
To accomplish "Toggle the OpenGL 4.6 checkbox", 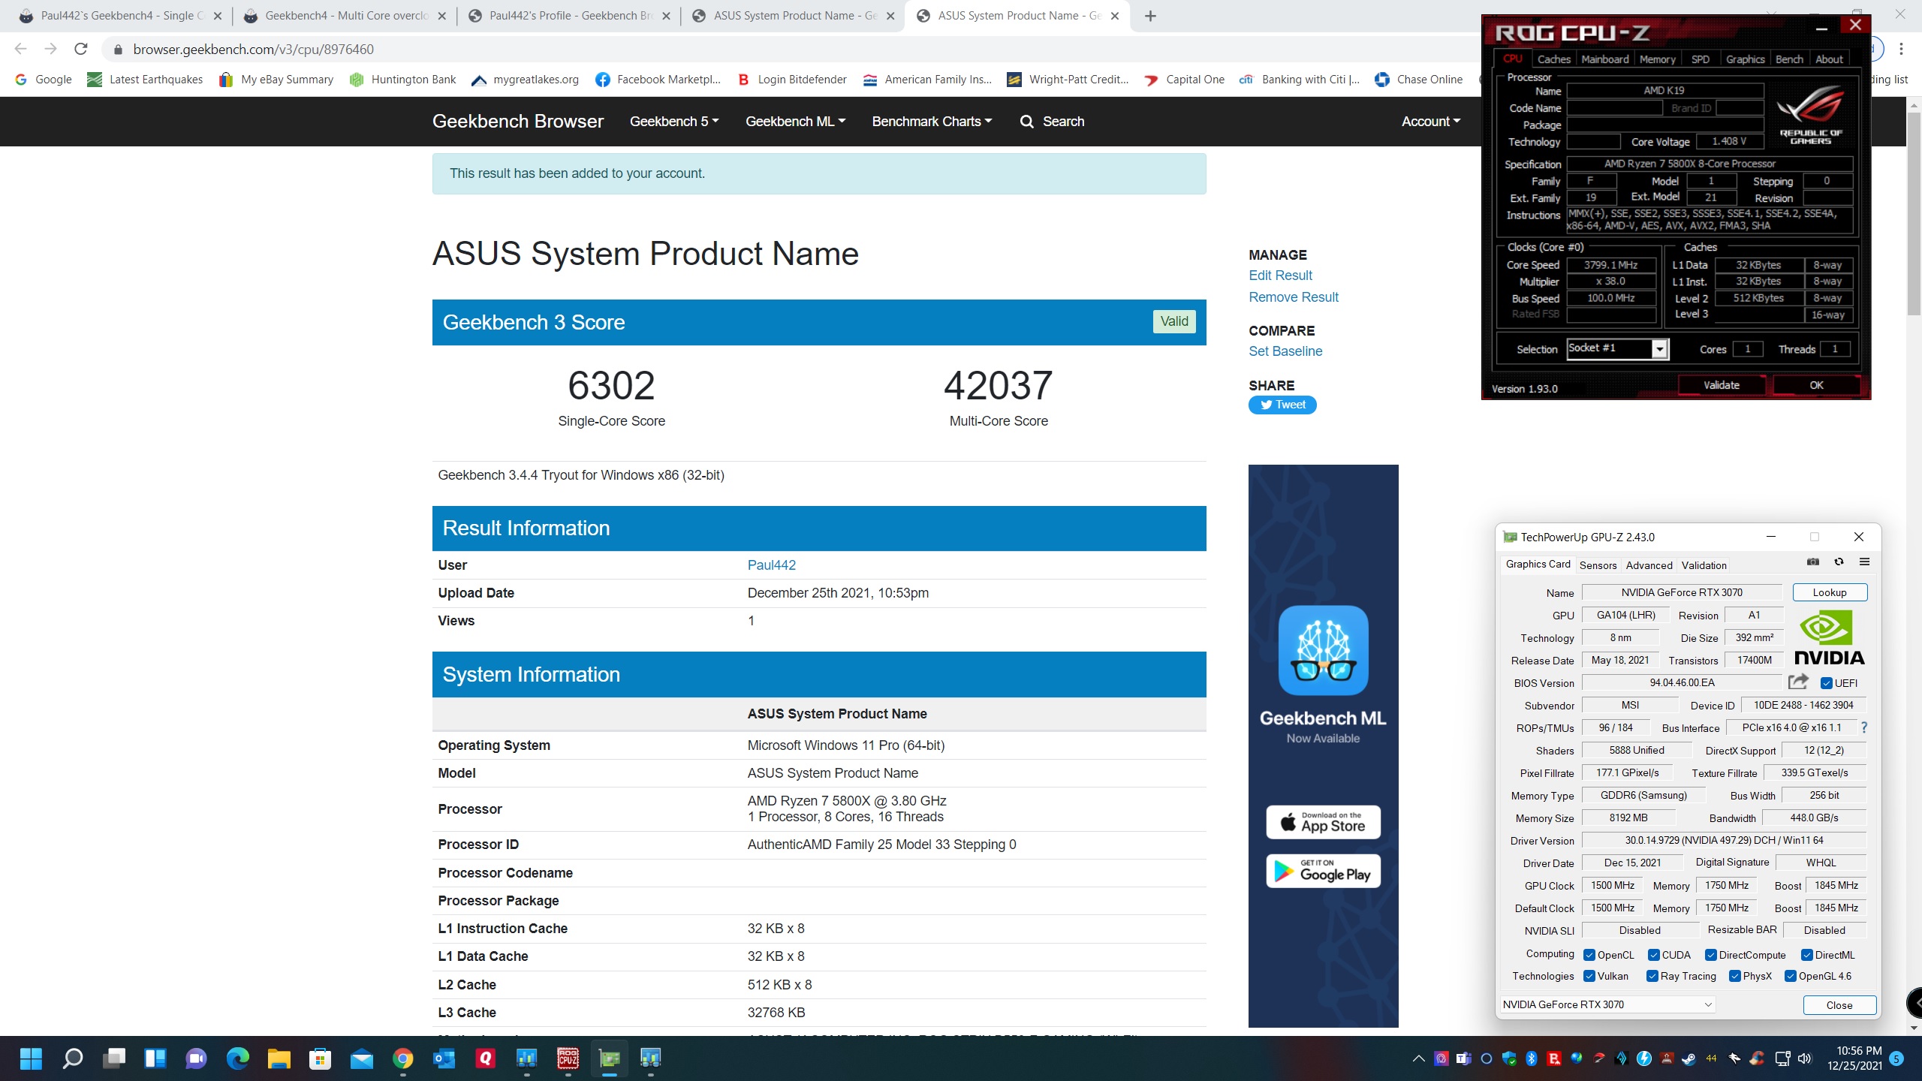I will tap(1791, 976).
